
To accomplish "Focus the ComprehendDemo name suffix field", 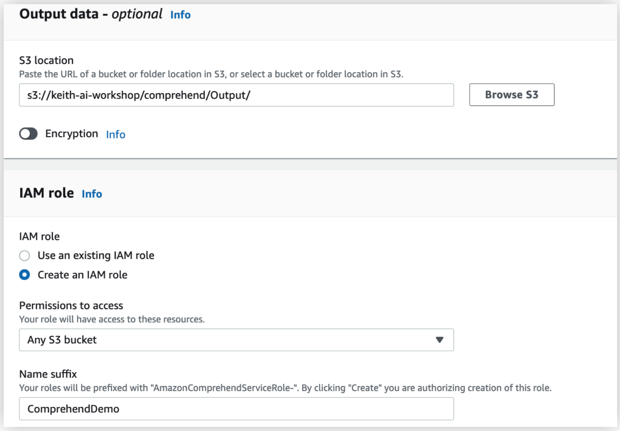I will coord(236,409).
